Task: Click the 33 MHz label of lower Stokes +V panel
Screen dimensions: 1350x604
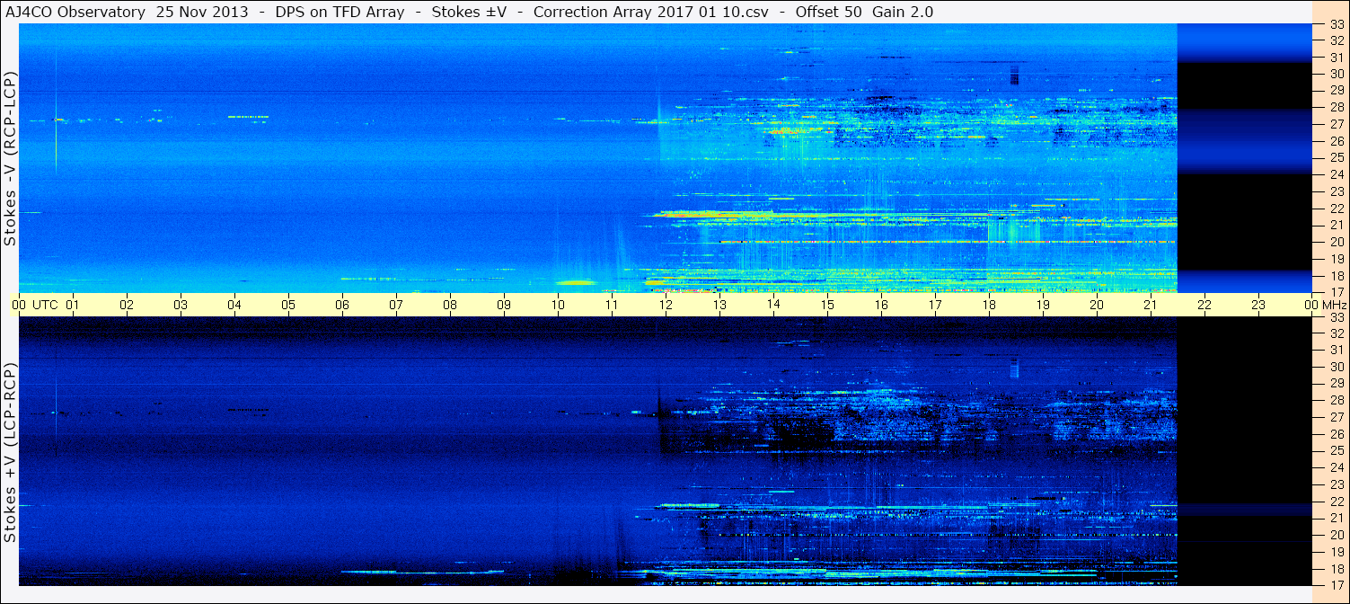Action: coord(1337,316)
